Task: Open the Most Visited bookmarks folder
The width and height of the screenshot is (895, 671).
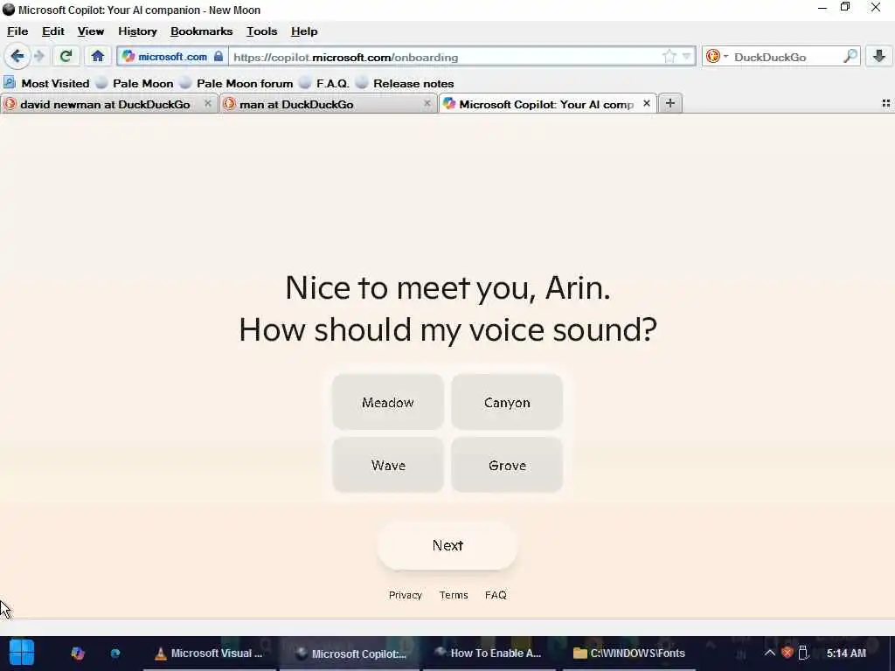Action: pyautogui.click(x=47, y=83)
